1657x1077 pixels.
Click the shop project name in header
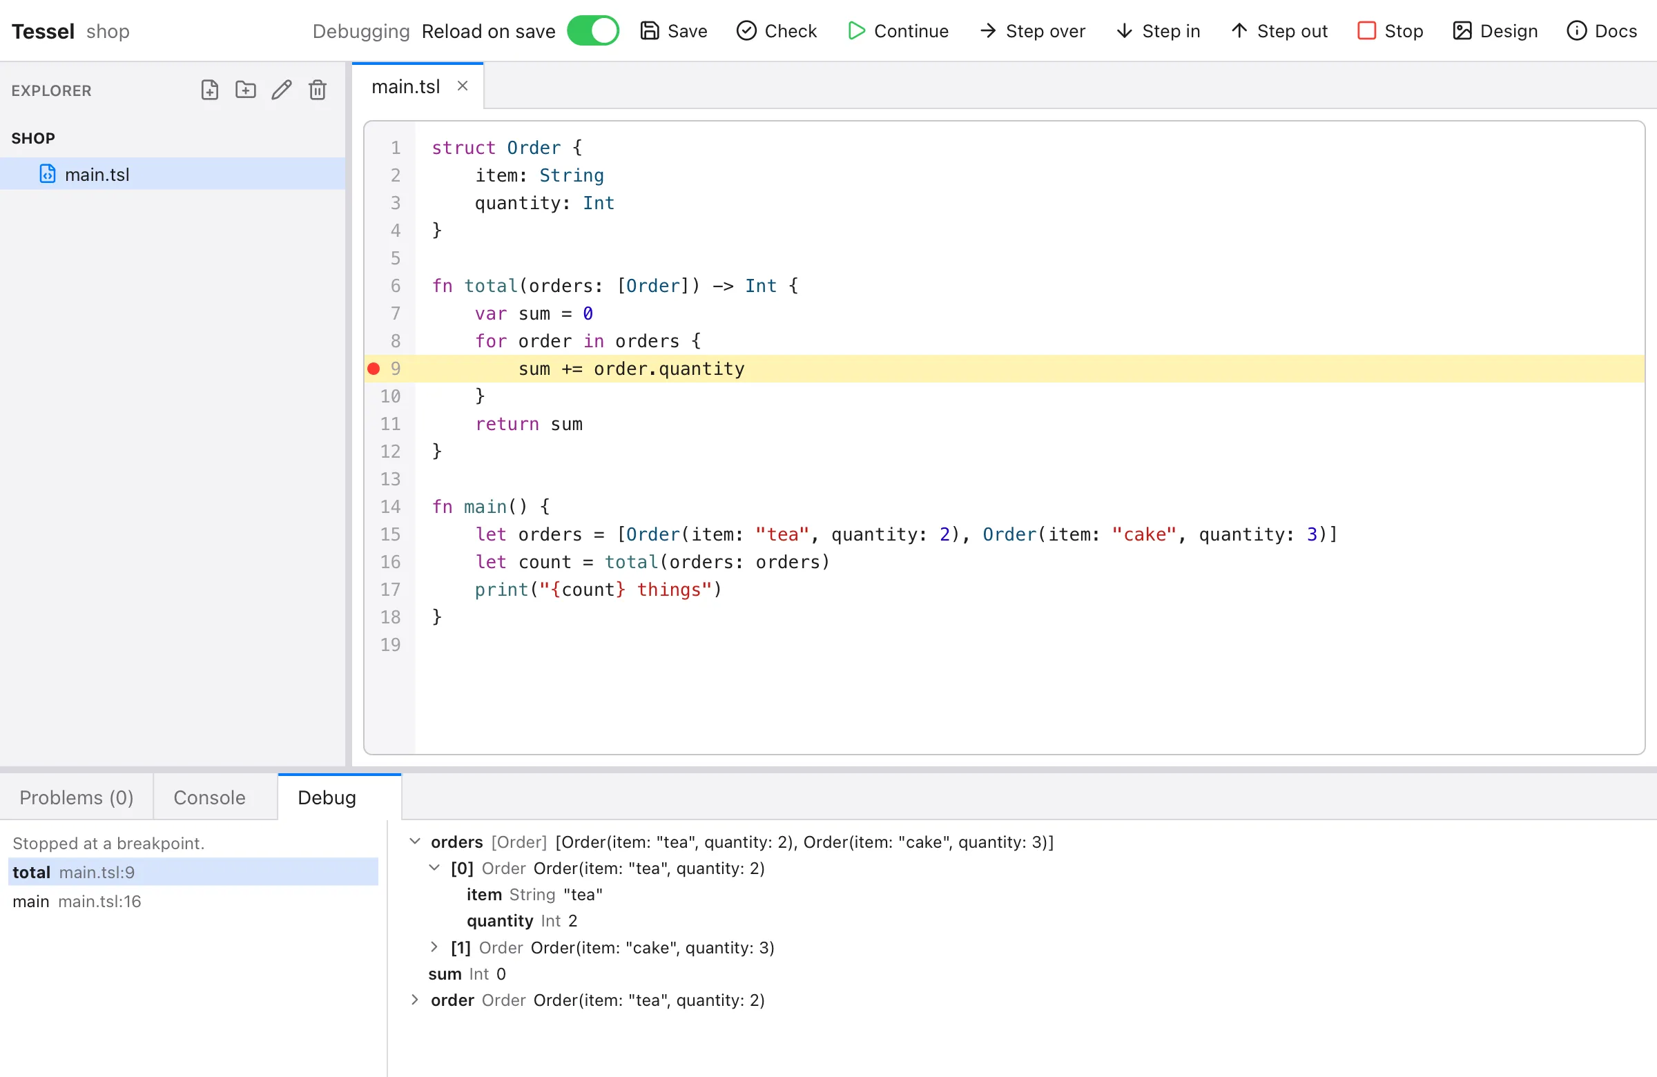click(x=108, y=31)
